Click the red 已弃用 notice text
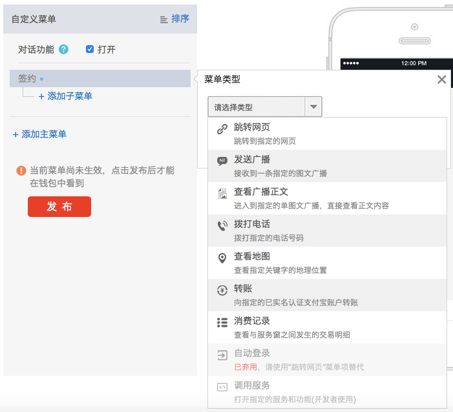Screen dimensions: 453x412 (246, 367)
